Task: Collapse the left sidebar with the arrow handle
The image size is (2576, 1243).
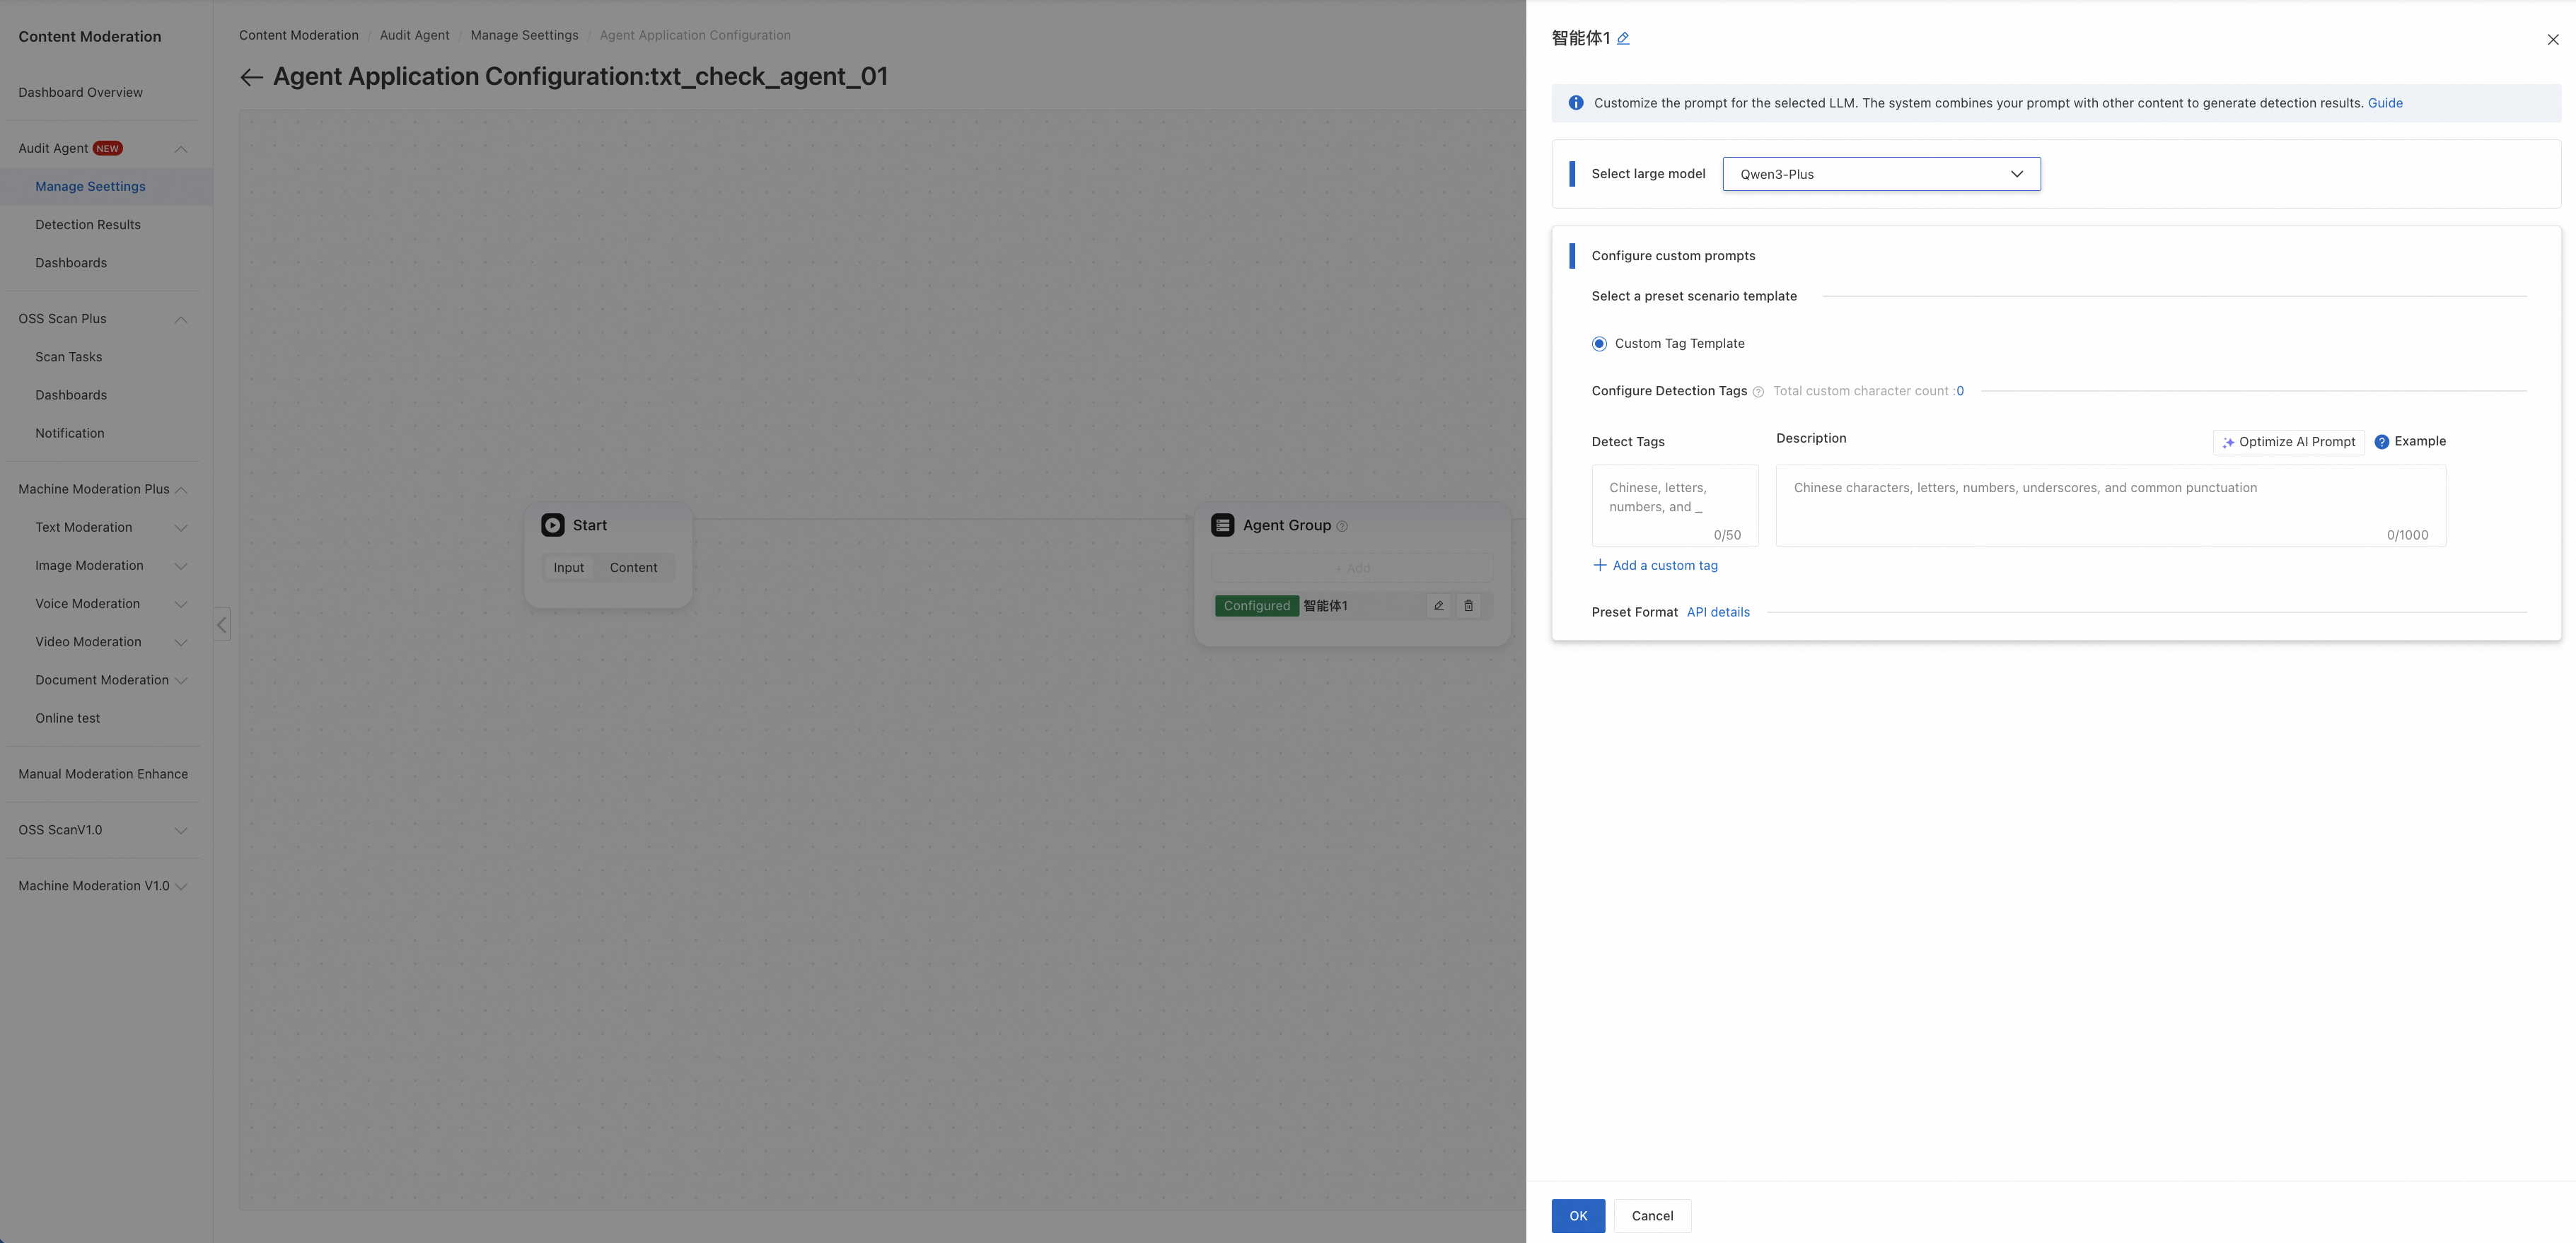Action: click(222, 625)
